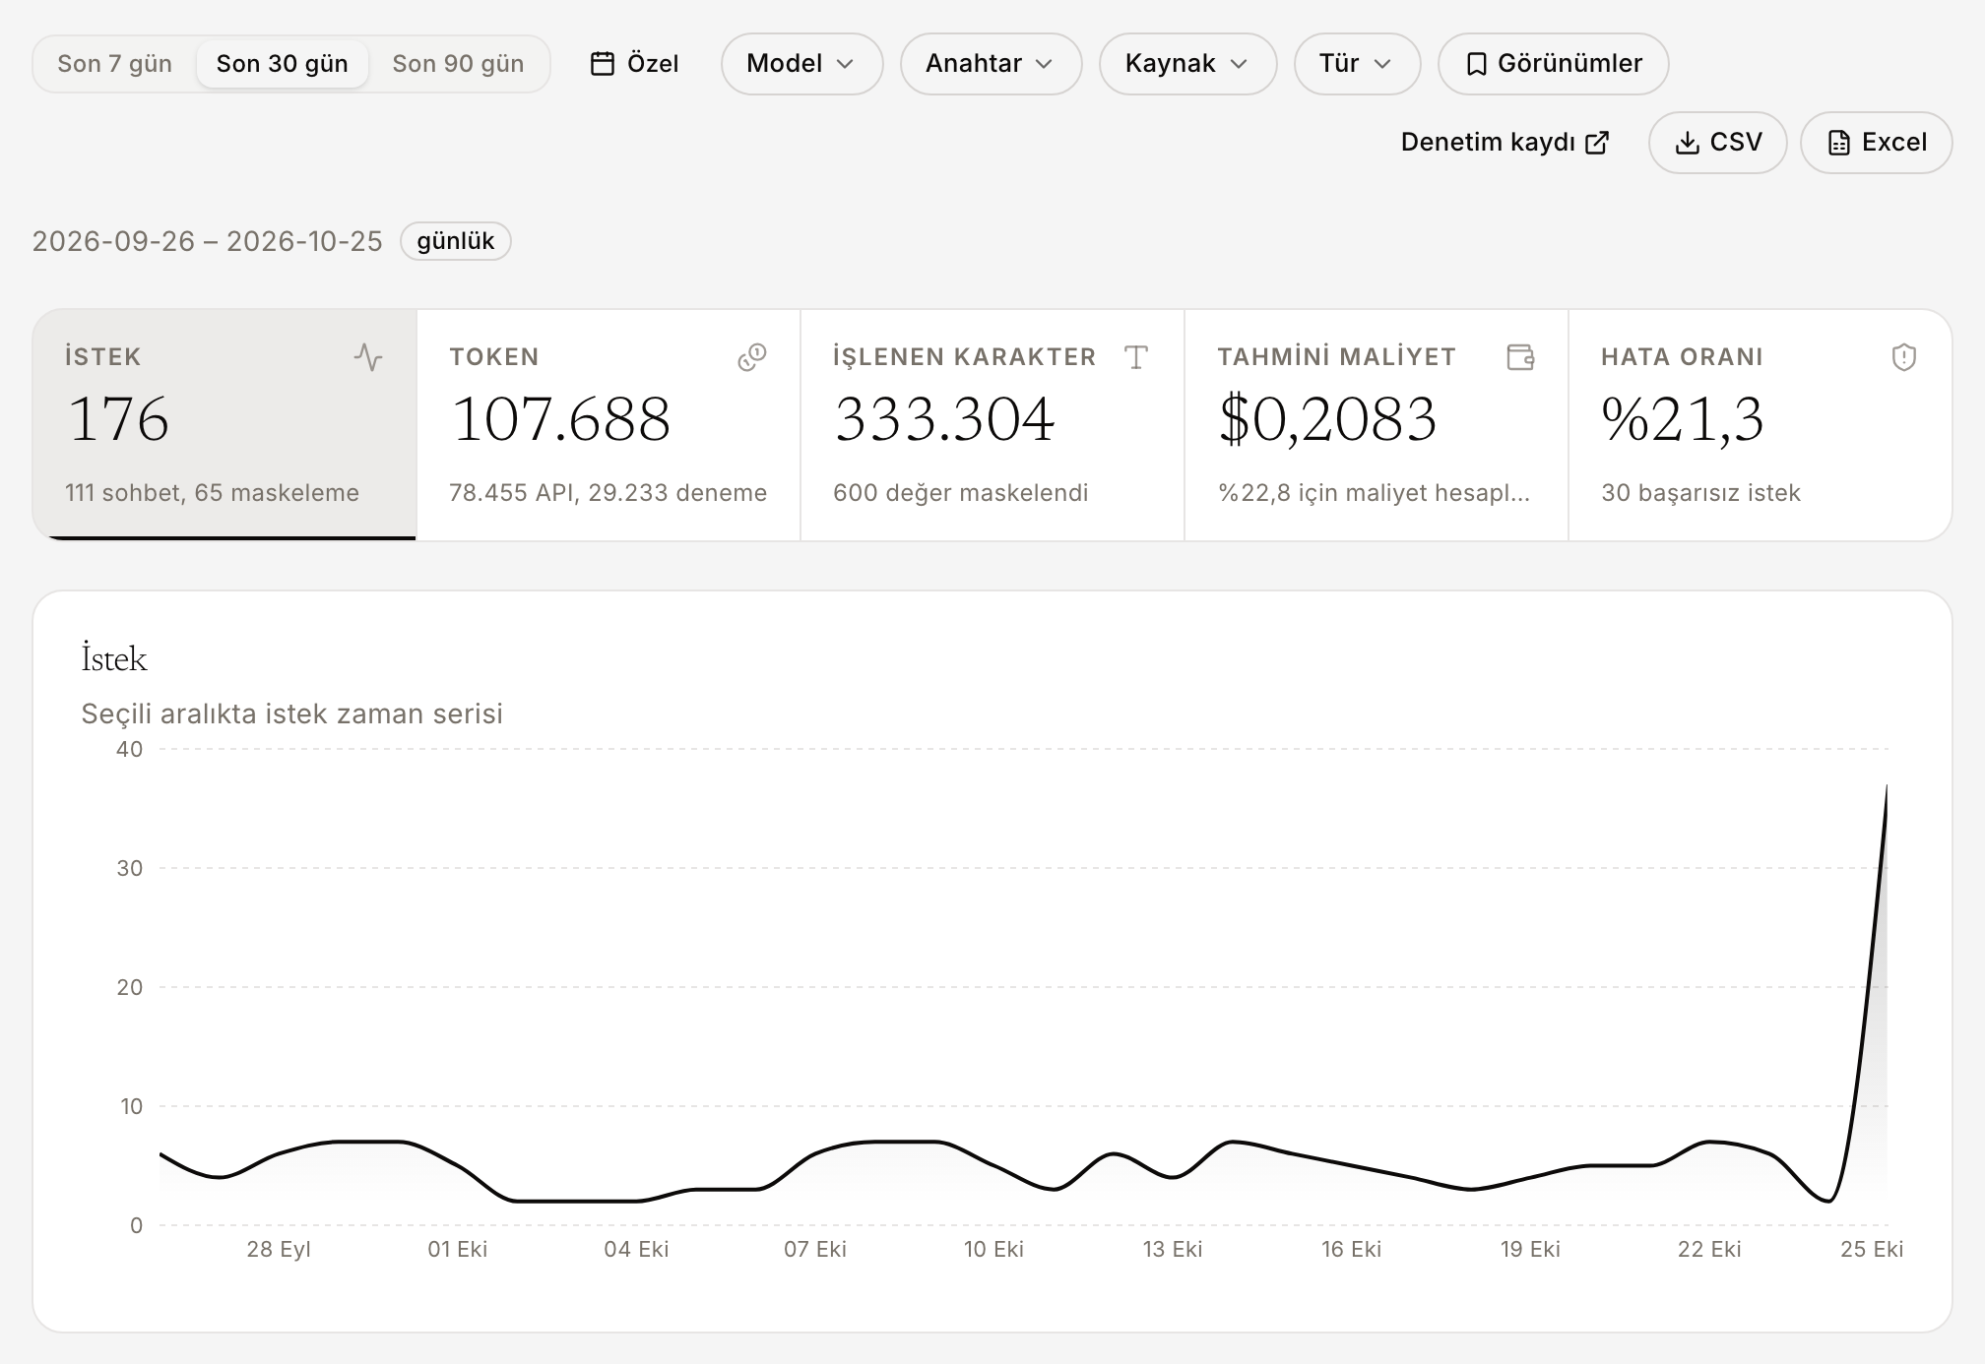Expand the Tür filter dropdown
The width and height of the screenshot is (1985, 1364).
[1357, 64]
